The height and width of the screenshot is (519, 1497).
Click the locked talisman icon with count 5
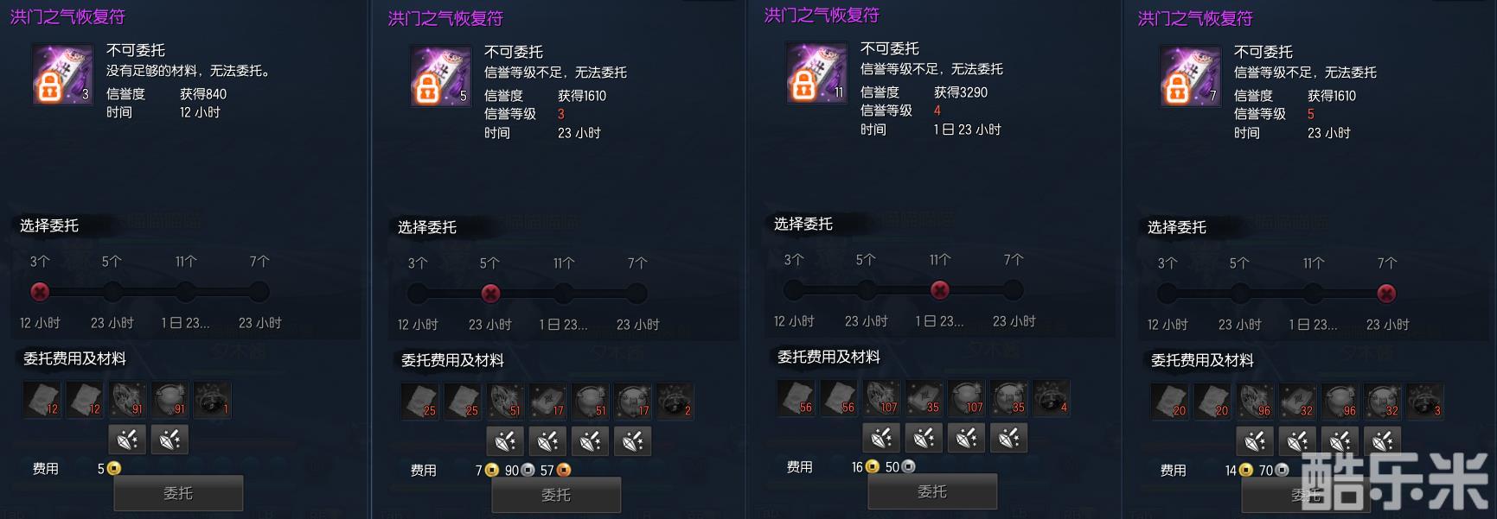coord(440,76)
